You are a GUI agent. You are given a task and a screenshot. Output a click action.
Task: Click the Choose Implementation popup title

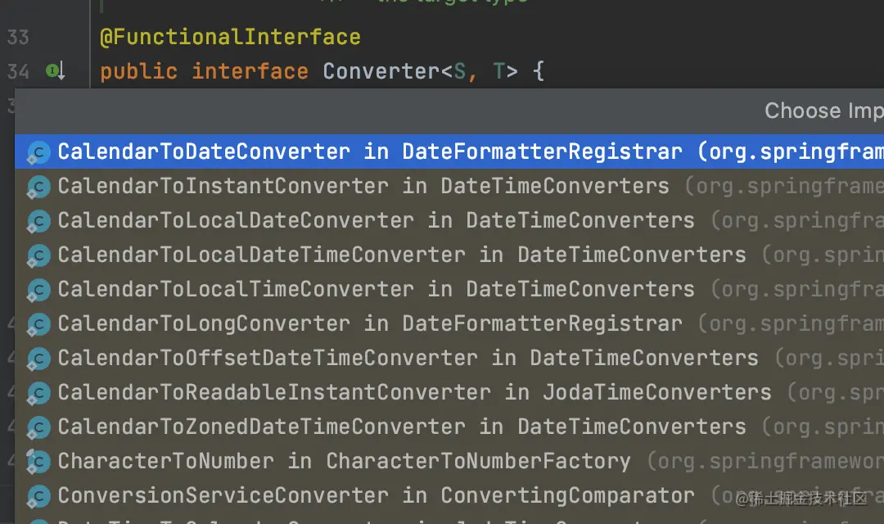[823, 111]
